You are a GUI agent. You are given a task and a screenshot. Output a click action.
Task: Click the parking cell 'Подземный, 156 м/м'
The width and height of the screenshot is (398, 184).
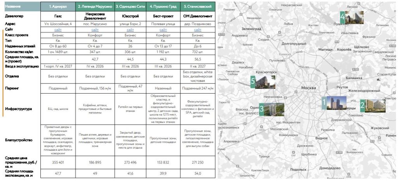coord(95,89)
